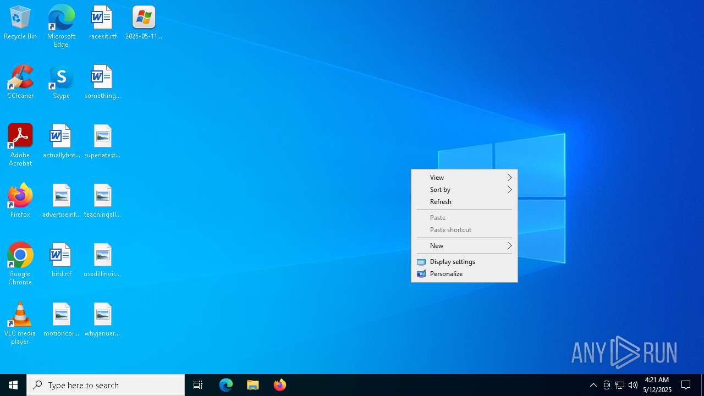Viewport: 704px width, 396px height.
Task: Select the CCleaner desktop shortcut
Action: (x=20, y=82)
